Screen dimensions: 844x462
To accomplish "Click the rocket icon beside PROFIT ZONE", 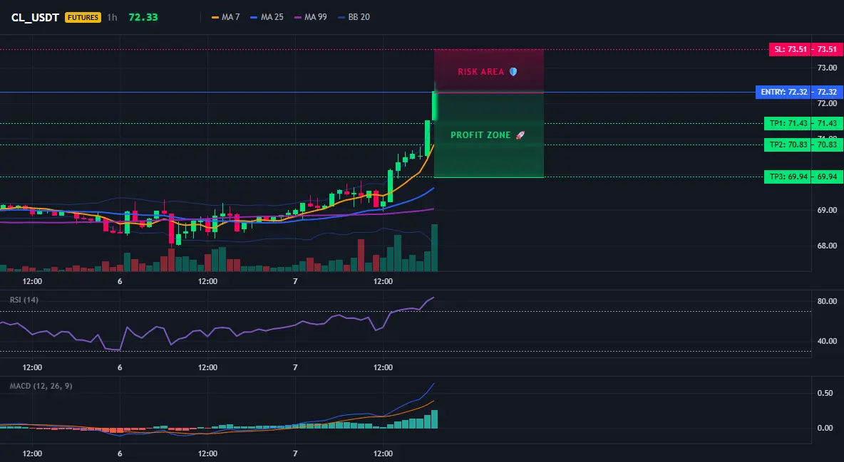I will pos(520,135).
